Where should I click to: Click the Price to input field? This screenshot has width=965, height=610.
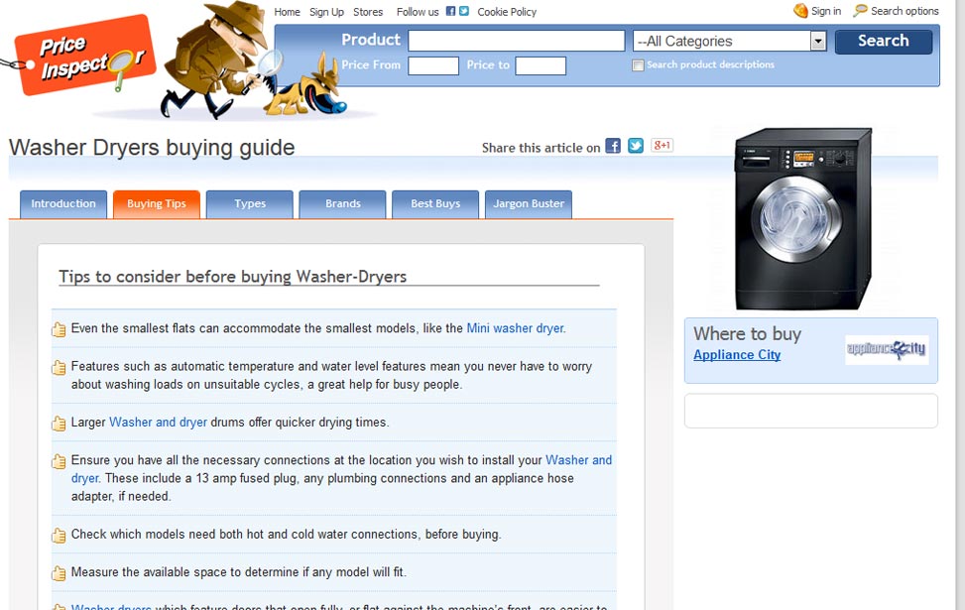point(541,65)
